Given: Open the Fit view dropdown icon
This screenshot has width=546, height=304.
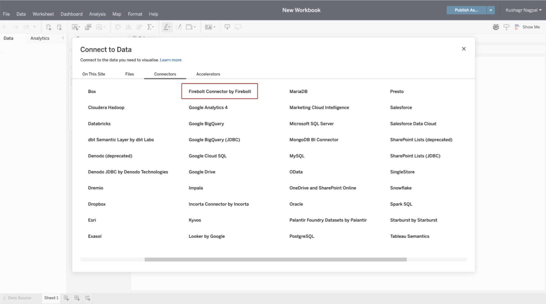Looking at the screenshot, I should [191, 27].
